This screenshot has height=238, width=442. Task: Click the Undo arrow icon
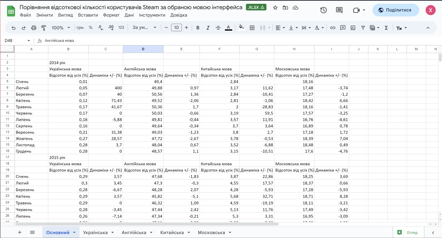click(x=14, y=28)
